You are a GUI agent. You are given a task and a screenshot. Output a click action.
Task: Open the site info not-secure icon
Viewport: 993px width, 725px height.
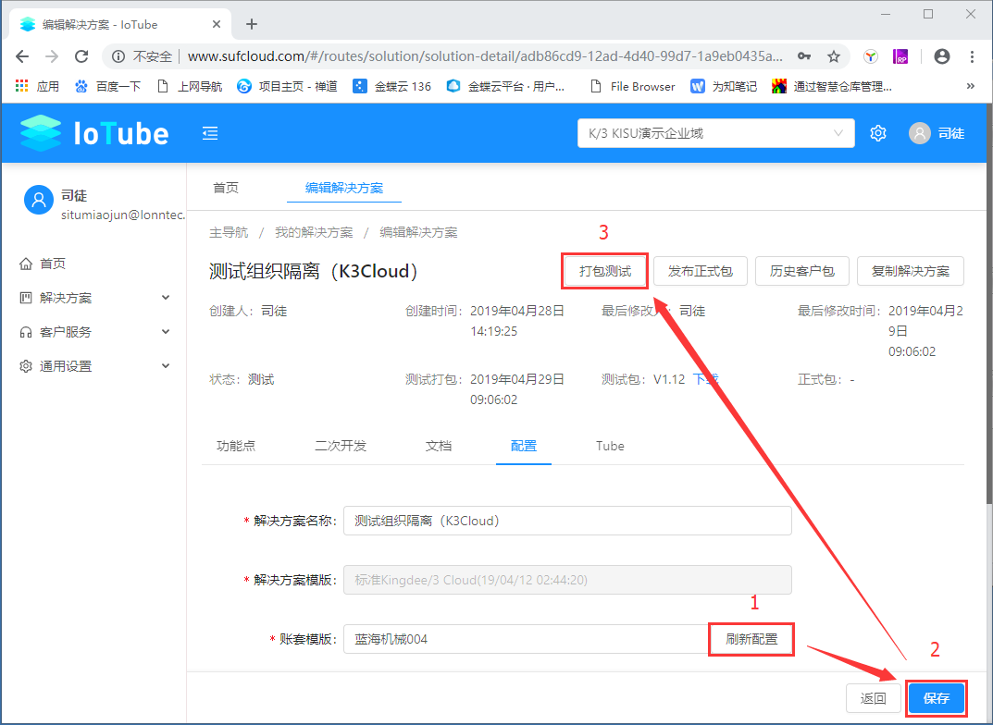[x=118, y=56]
